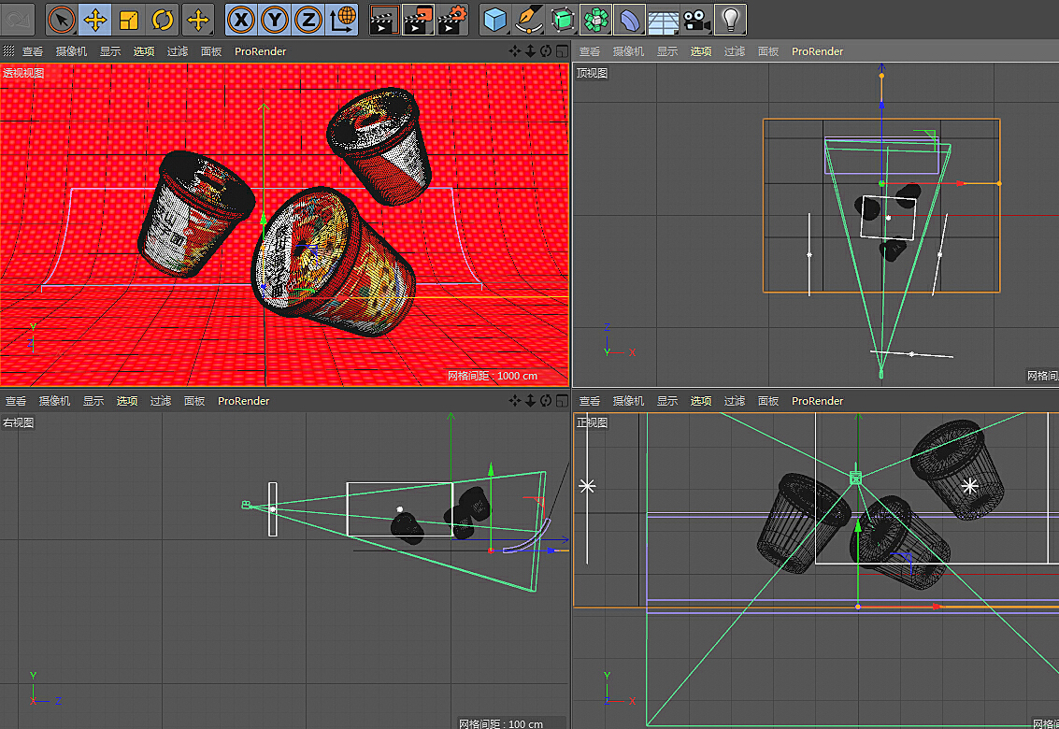Image resolution: width=1059 pixels, height=729 pixels.
Task: Open ProRender menu in perspective viewport
Action: (260, 51)
